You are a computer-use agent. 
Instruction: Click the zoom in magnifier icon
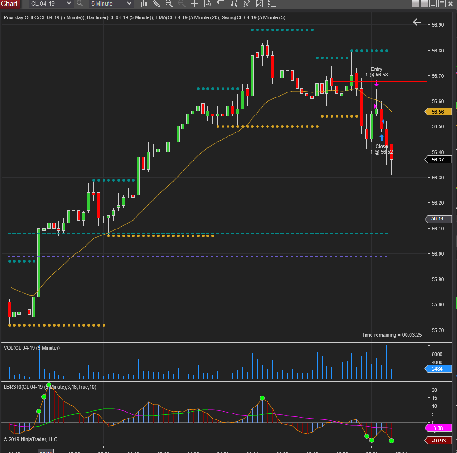tap(169, 4)
